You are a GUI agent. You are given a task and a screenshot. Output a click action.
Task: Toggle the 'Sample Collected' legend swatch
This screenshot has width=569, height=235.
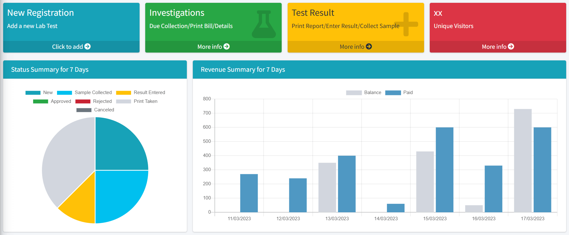(64, 92)
